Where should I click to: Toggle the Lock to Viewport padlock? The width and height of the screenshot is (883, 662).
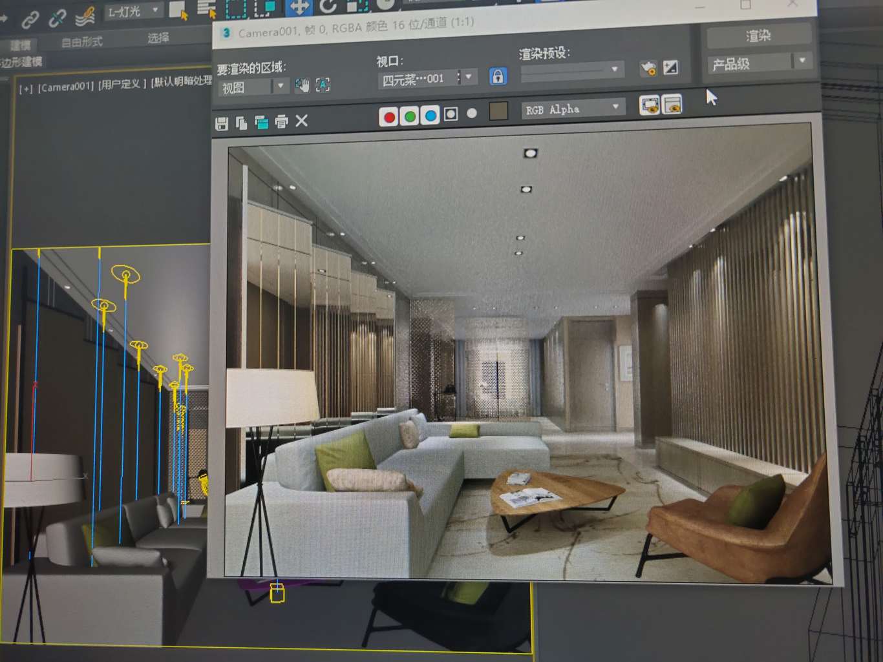coord(498,76)
